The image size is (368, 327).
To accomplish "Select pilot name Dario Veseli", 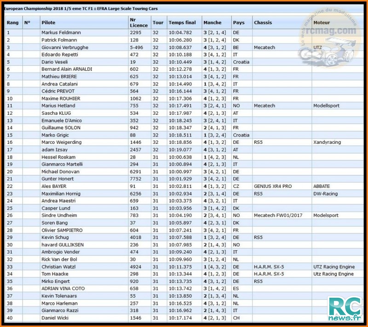I will [54, 62].
